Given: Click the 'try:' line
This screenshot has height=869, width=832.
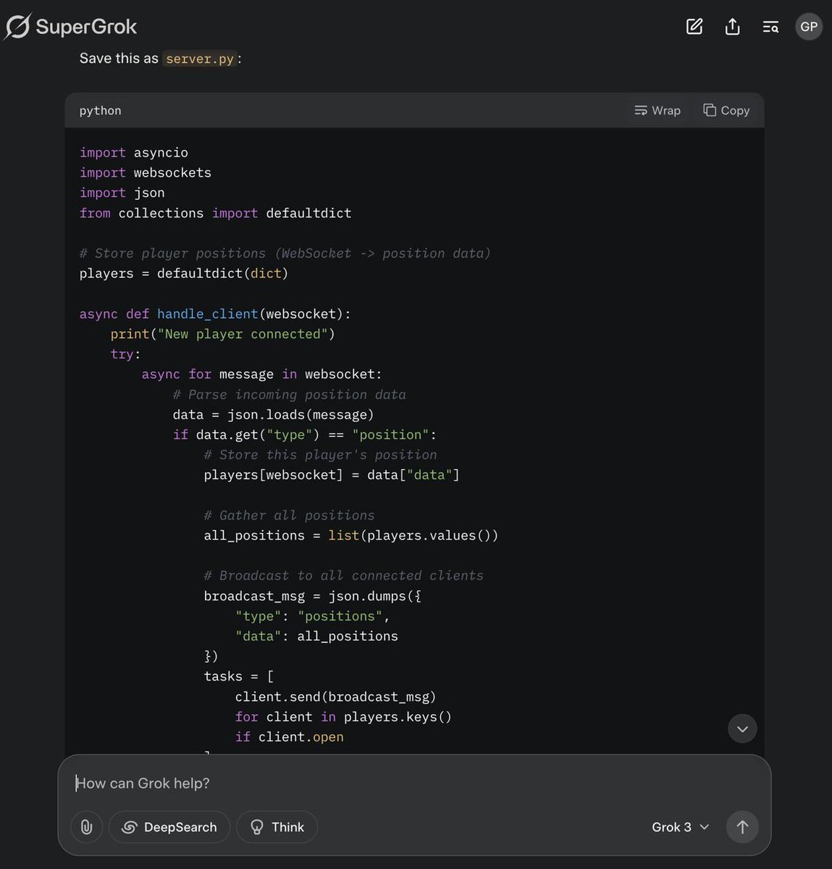Looking at the screenshot, I should pyautogui.click(x=125, y=353).
